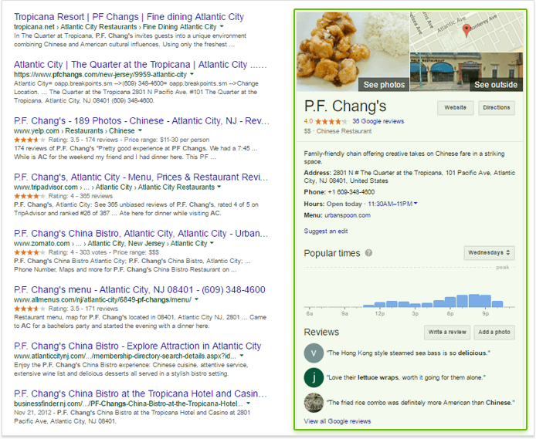Click the Website button
The height and width of the screenshot is (439, 536).
(x=456, y=107)
